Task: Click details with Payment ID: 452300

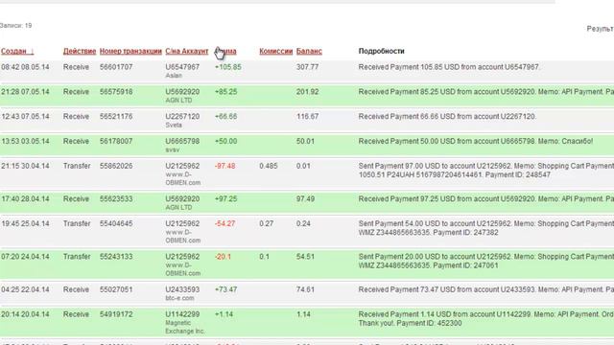Action: pos(486,319)
